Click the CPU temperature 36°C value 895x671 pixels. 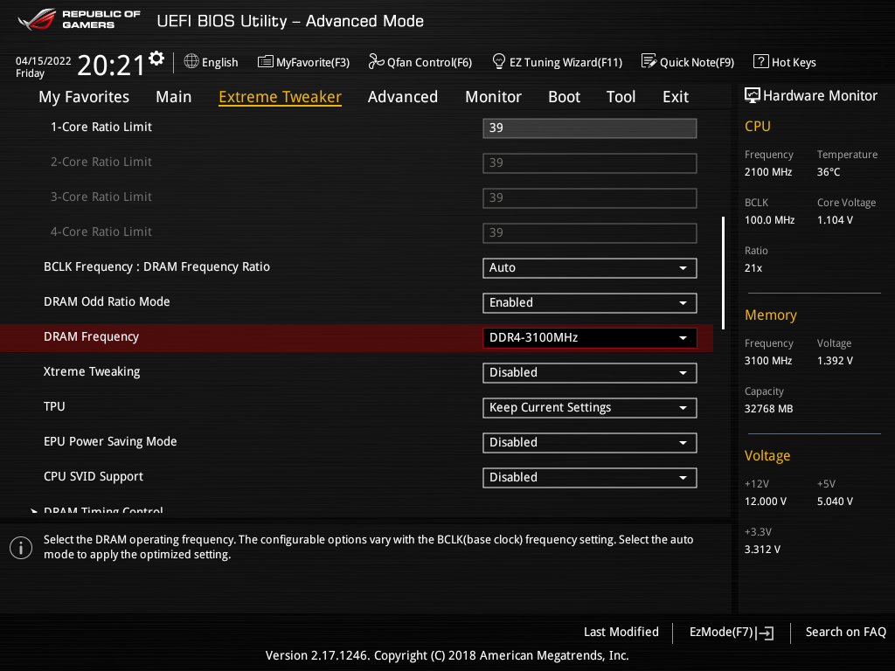pos(829,172)
